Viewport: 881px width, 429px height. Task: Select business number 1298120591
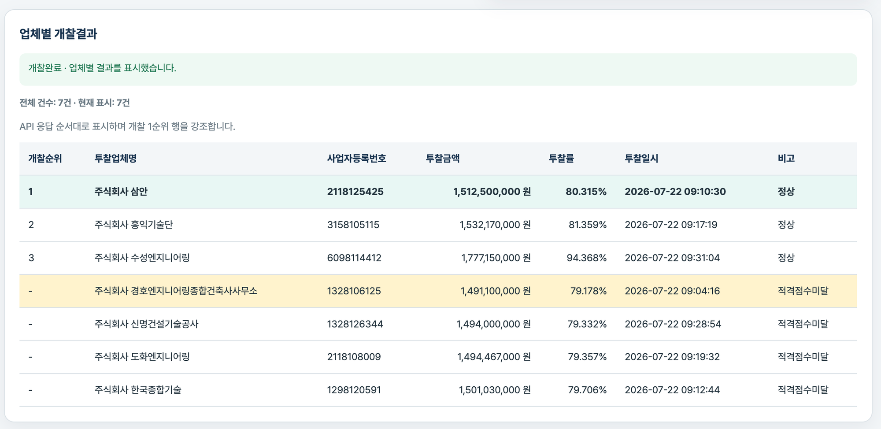354,390
